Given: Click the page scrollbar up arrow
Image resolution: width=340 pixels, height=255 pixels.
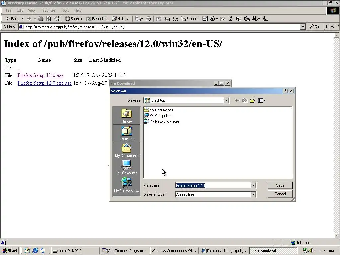Looking at the screenshot, I should (337, 35).
